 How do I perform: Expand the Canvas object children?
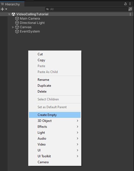tap(13, 27)
